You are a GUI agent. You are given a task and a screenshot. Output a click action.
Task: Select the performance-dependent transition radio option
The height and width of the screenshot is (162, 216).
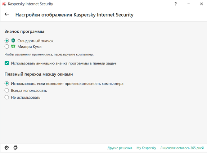pyautogui.click(x=7, y=84)
